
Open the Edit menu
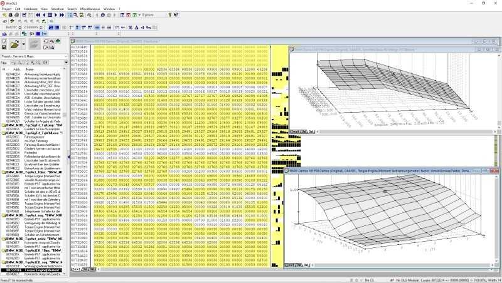pos(18,9)
